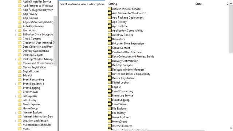Select the Game Explorer label in the Setting list
The width and height of the screenshot is (233, 131).
pyautogui.click(x=121, y=117)
